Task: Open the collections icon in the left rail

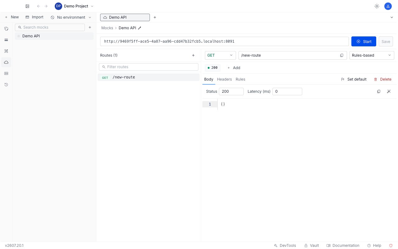Action: click(x=6, y=29)
